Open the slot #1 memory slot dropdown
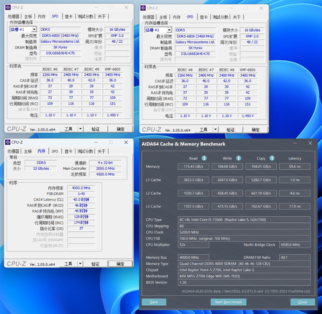322x314 pixels. pos(34,29)
